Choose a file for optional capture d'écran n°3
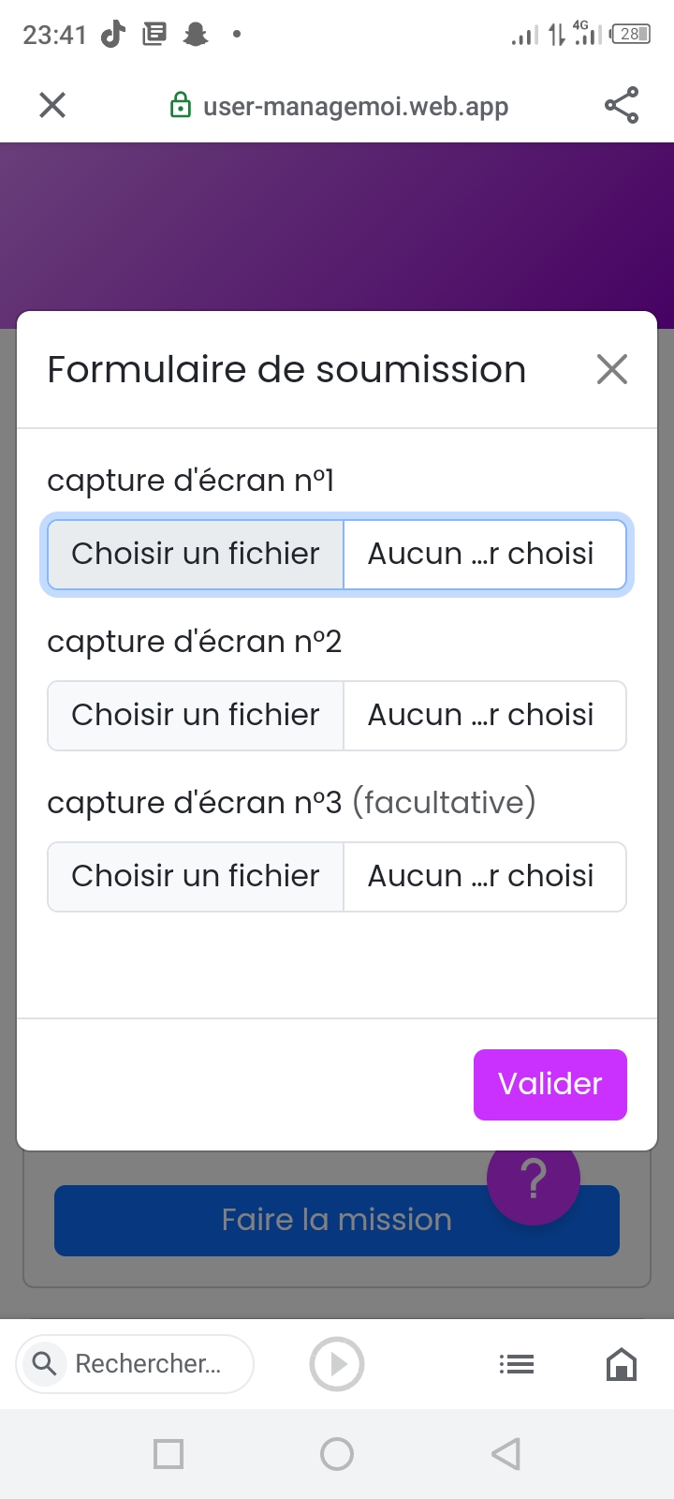 196,877
